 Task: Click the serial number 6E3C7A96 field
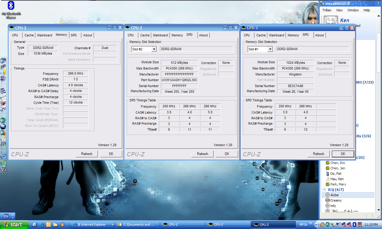pyautogui.click(x=295, y=86)
